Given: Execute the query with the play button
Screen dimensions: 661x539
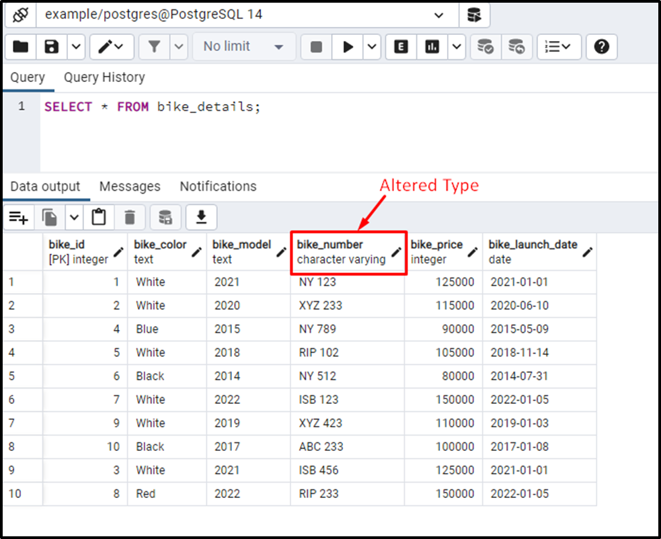Looking at the screenshot, I should (x=348, y=46).
